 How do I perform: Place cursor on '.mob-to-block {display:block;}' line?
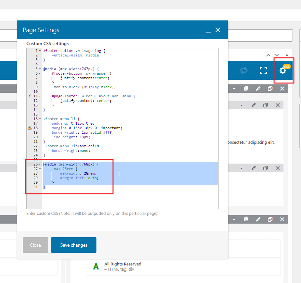[x=84, y=87]
